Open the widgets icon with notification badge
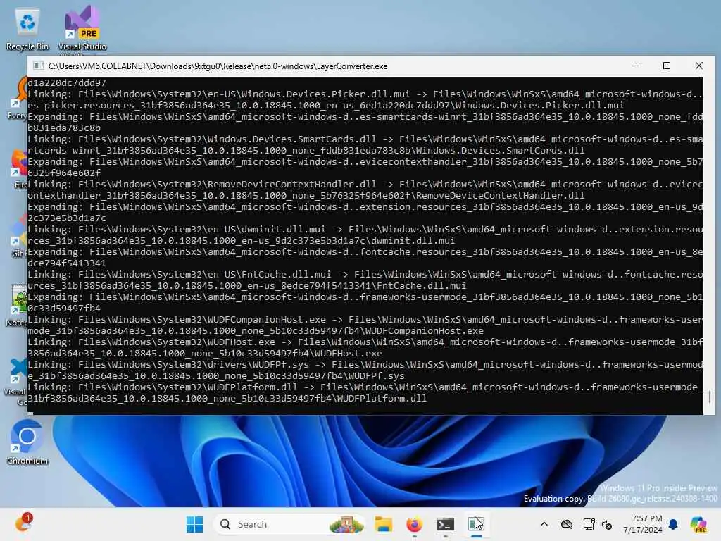The width and height of the screenshot is (721, 541). (23, 523)
